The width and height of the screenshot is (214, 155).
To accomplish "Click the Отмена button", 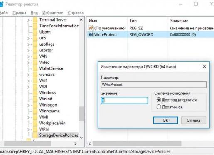I will point(194,120).
